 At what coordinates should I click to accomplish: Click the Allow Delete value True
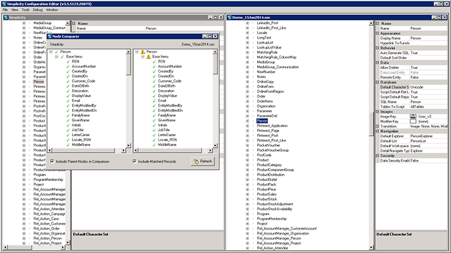[428, 68]
